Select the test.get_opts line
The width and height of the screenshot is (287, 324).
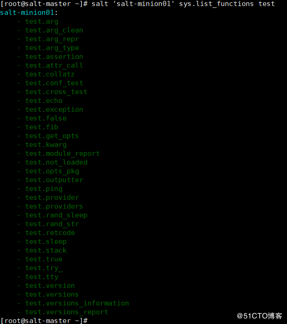coord(52,136)
